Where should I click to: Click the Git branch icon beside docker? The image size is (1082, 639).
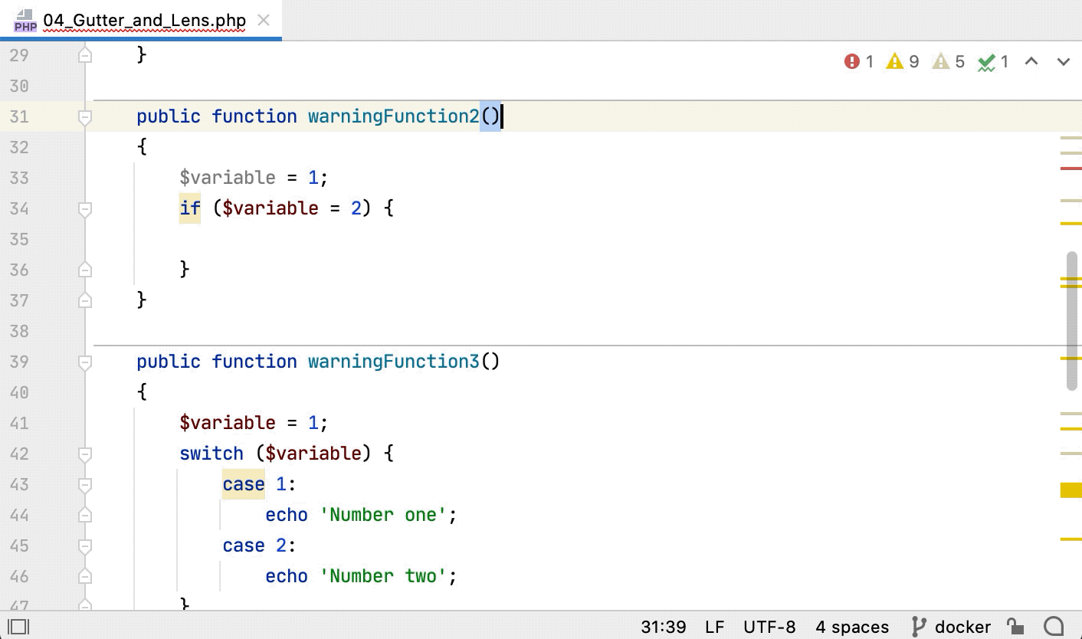916,626
